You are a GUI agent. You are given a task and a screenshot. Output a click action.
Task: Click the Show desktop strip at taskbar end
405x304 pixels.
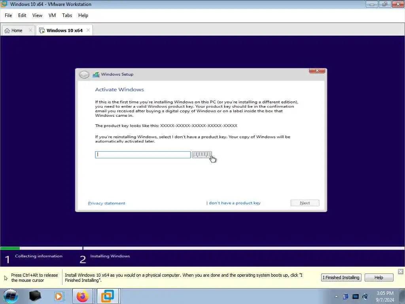[402, 296]
